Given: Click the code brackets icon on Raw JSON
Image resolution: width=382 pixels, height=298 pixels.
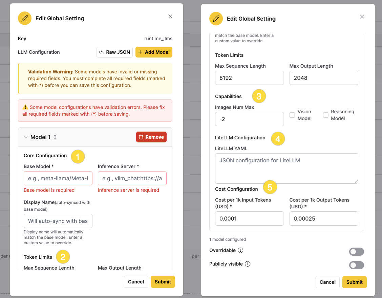Looking at the screenshot, I should point(101,52).
